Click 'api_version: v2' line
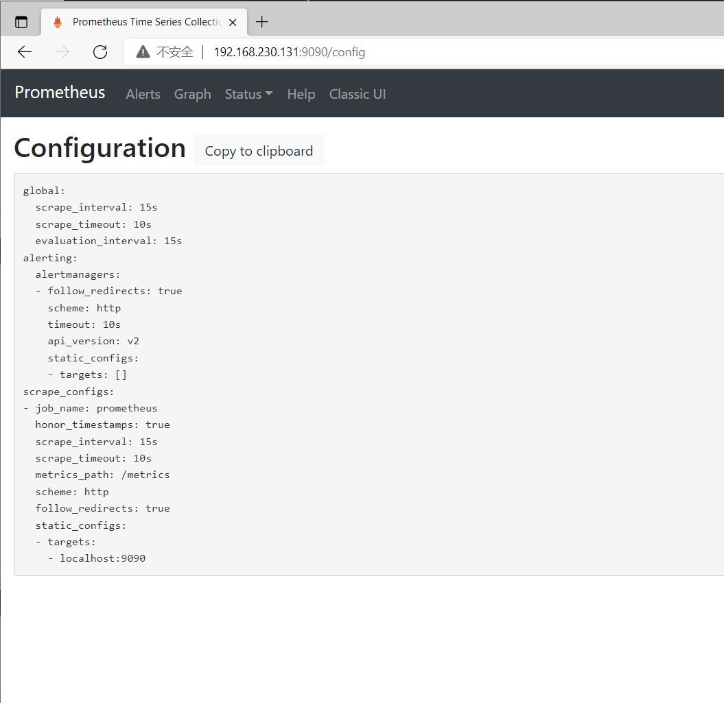 (93, 342)
